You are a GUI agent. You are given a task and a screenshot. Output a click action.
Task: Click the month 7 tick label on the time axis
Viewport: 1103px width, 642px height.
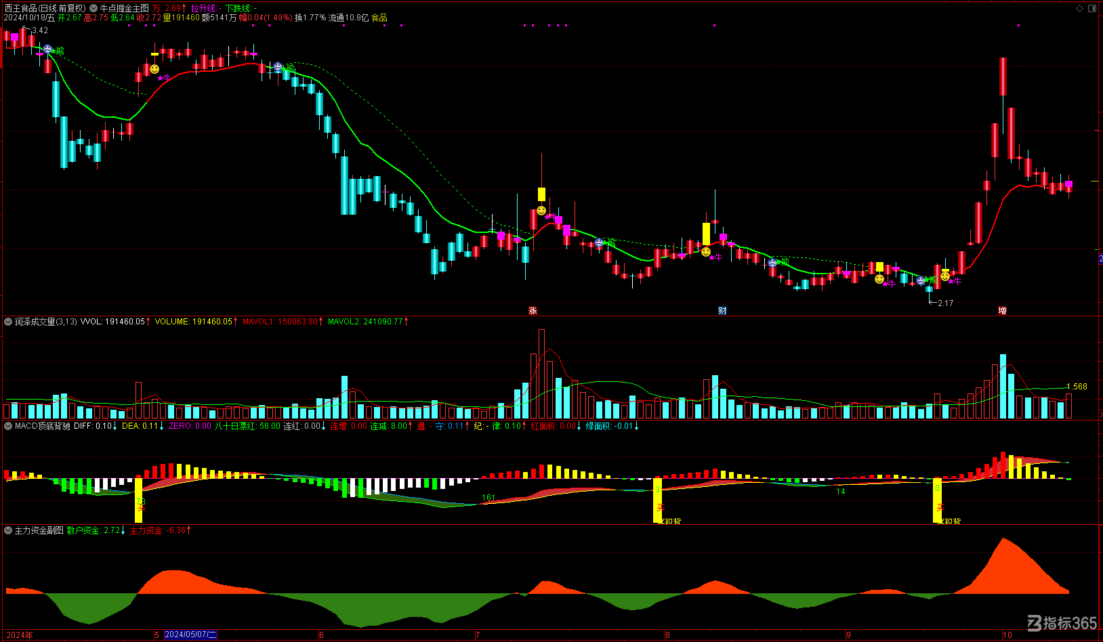478,635
